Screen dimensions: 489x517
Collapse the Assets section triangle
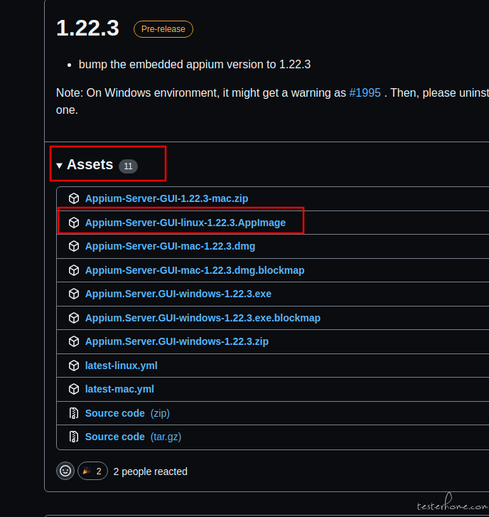tap(59, 166)
